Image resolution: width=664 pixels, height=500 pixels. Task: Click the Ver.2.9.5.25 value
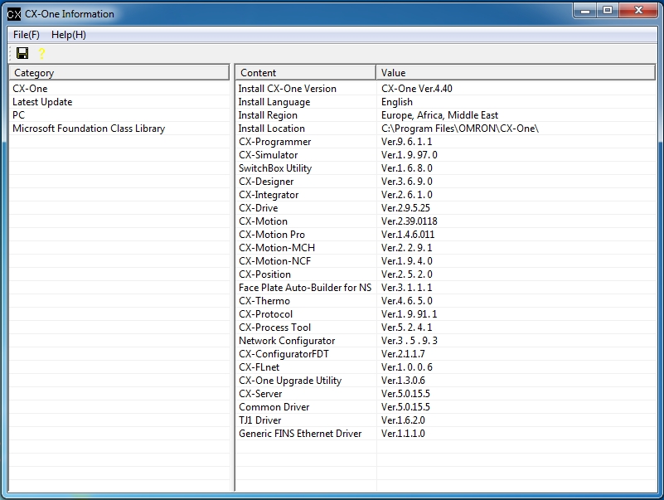(405, 208)
